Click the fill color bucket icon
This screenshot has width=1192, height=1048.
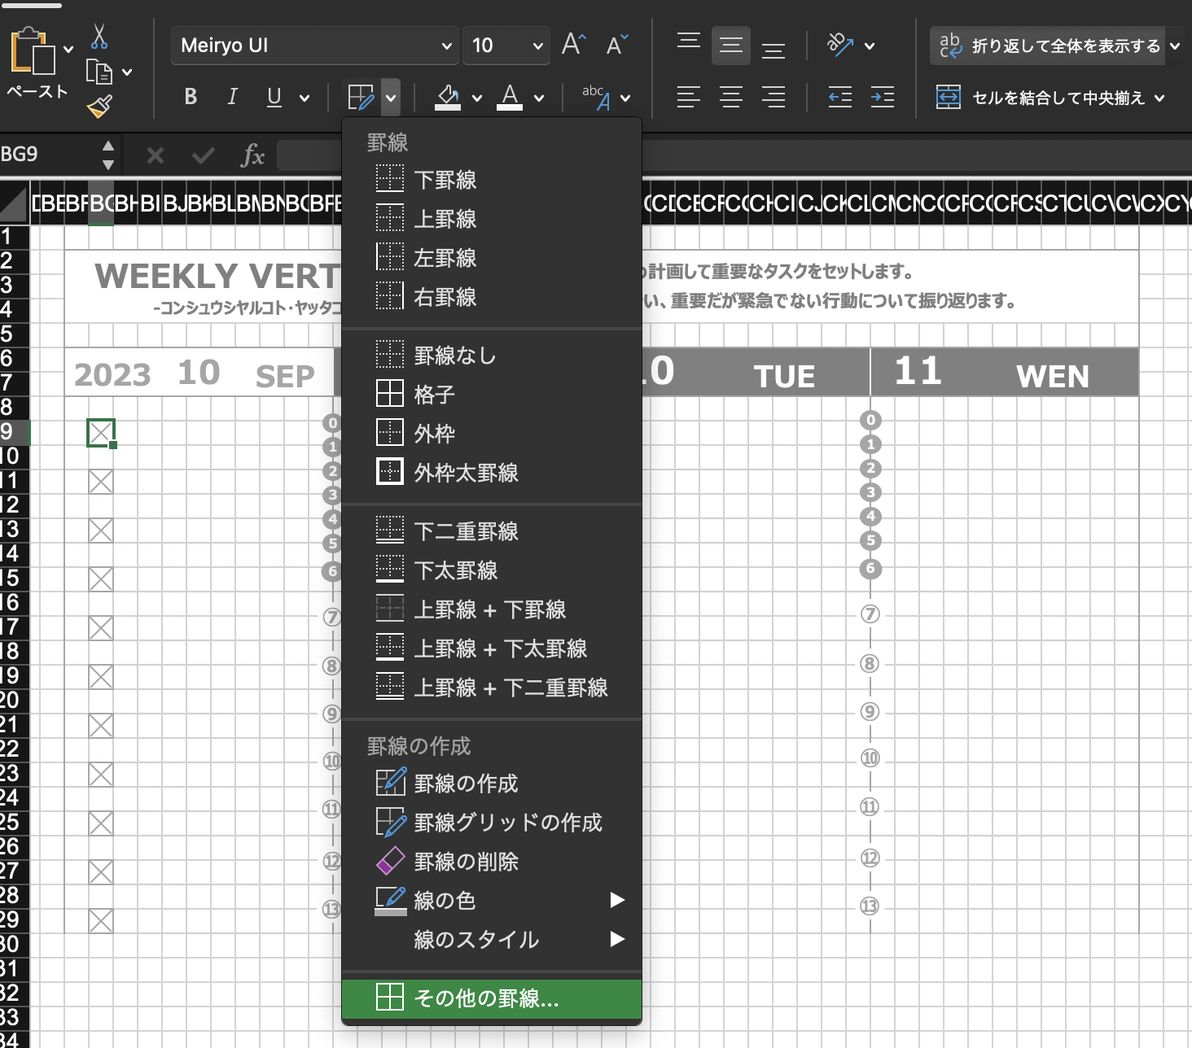pyautogui.click(x=448, y=97)
